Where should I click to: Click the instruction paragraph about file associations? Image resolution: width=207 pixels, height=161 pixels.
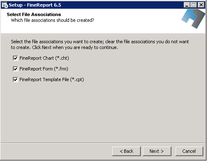point(100,44)
